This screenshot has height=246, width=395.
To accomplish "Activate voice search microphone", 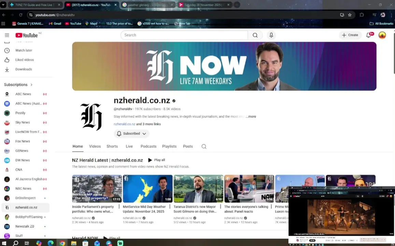I will [271, 35].
